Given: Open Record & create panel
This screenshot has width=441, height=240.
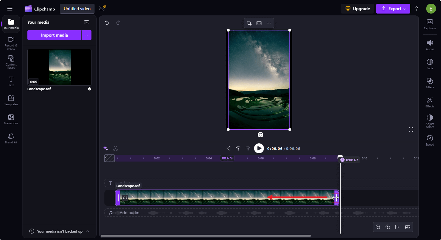Looking at the screenshot, I should (x=11, y=43).
